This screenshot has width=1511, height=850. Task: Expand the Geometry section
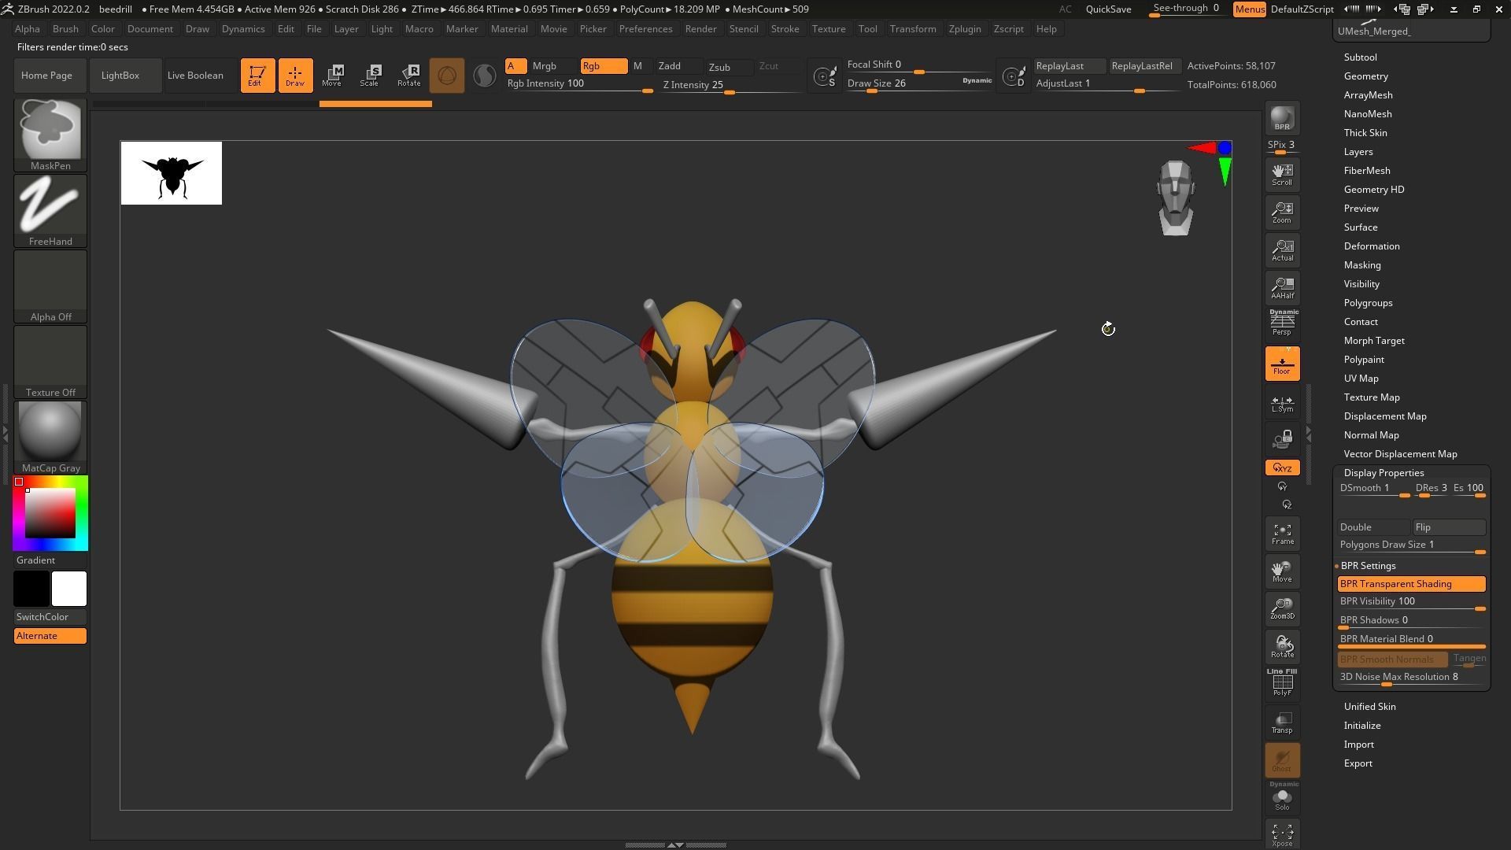coord(1365,76)
